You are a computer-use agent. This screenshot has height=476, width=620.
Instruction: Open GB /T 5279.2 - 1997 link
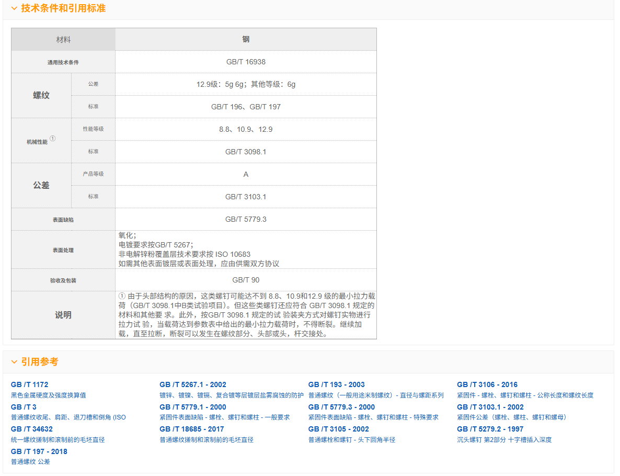click(x=490, y=429)
